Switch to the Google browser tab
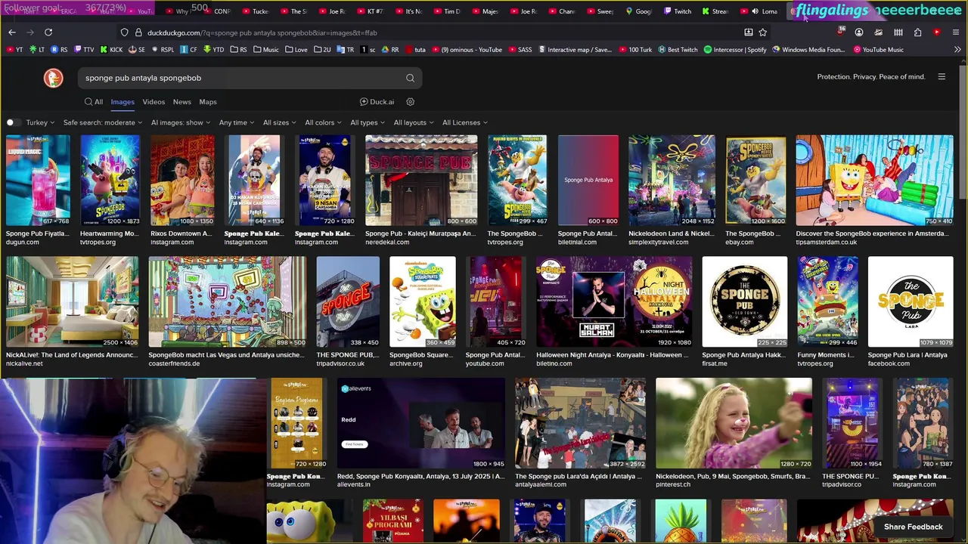The image size is (968, 544). 638,11
